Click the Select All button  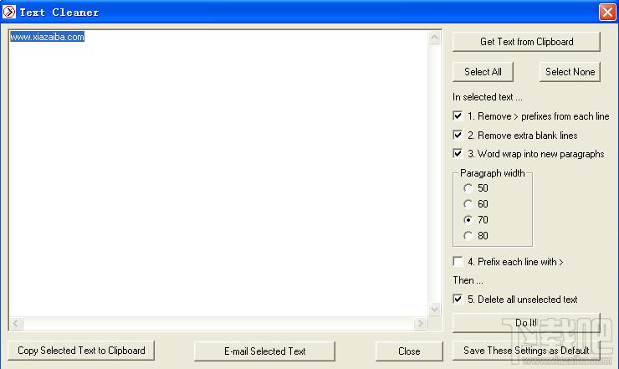pos(483,72)
